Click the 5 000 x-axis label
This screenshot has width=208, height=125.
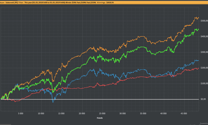click(21, 113)
